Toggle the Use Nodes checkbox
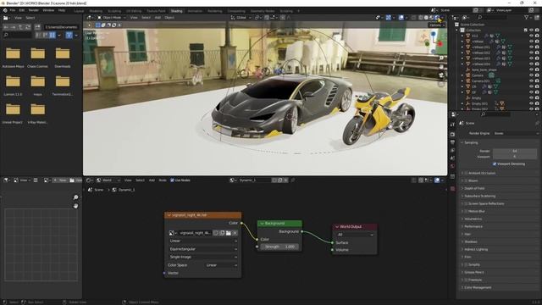 tap(172, 180)
